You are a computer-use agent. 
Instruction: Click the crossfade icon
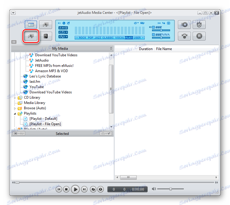coord(159,23)
